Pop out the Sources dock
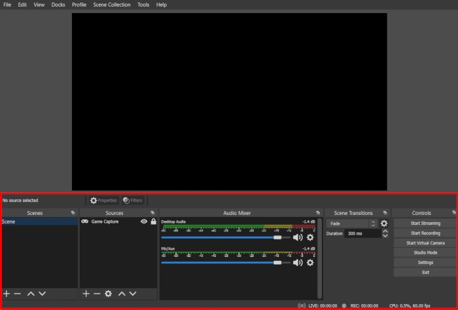The width and height of the screenshot is (458, 310). [x=152, y=213]
